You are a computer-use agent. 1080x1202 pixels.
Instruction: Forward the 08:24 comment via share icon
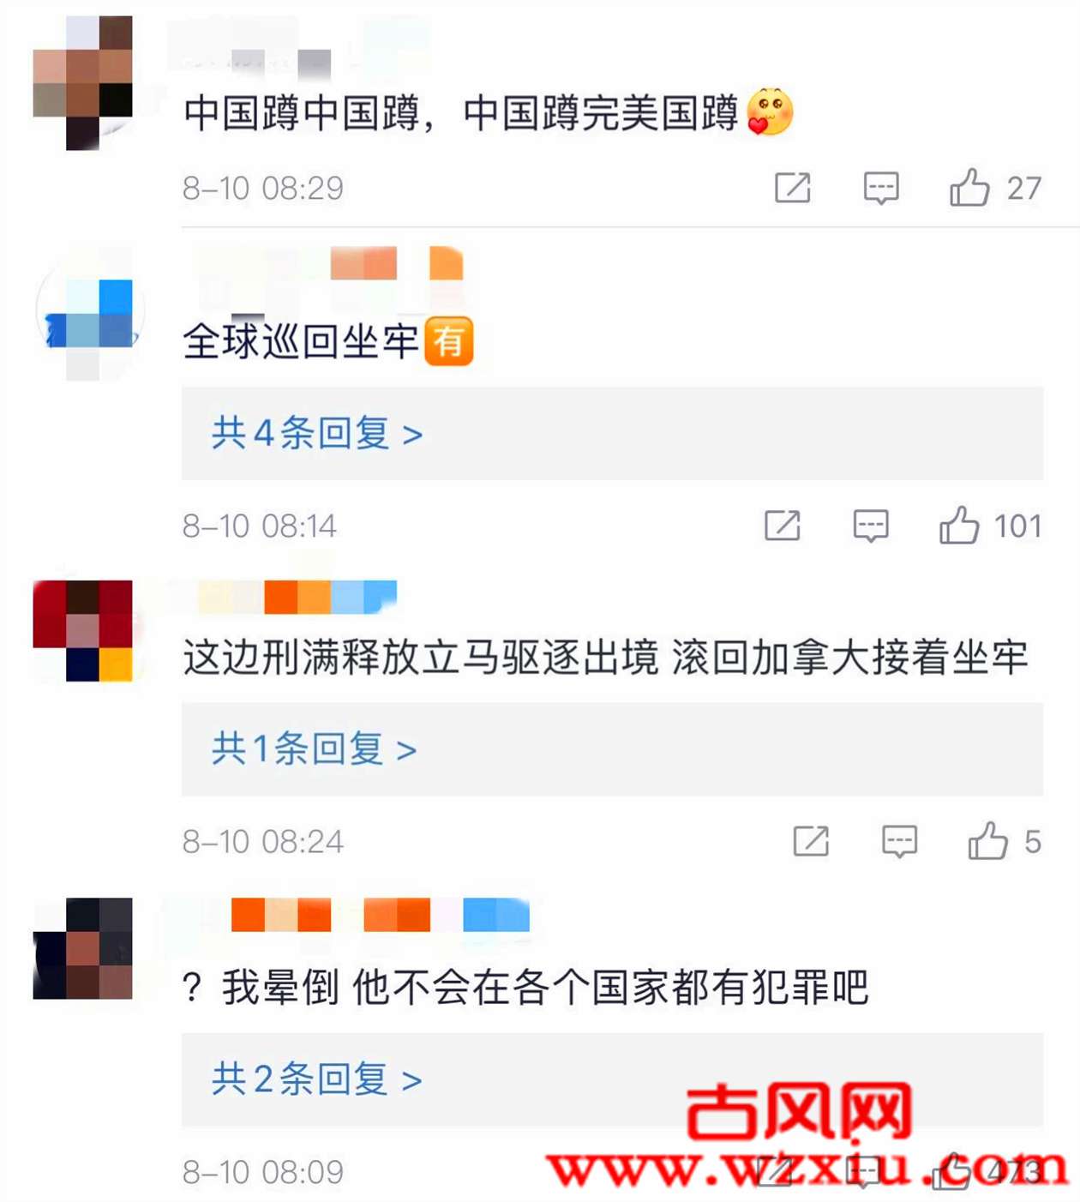(x=811, y=841)
